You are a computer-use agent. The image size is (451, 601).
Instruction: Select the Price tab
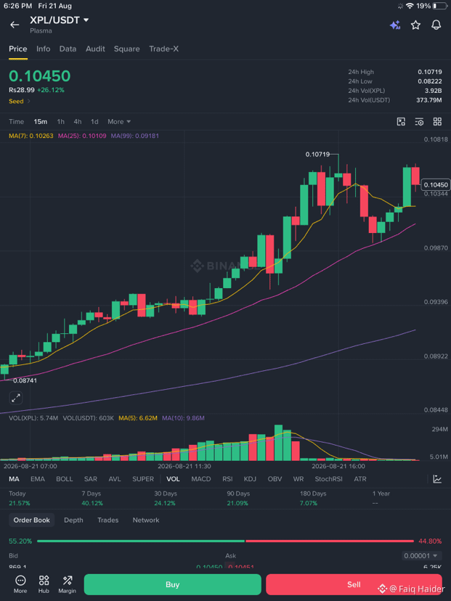pyautogui.click(x=18, y=49)
